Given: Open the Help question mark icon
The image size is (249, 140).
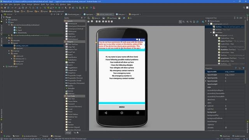Looking at the screenshot, I should tap(91, 8).
